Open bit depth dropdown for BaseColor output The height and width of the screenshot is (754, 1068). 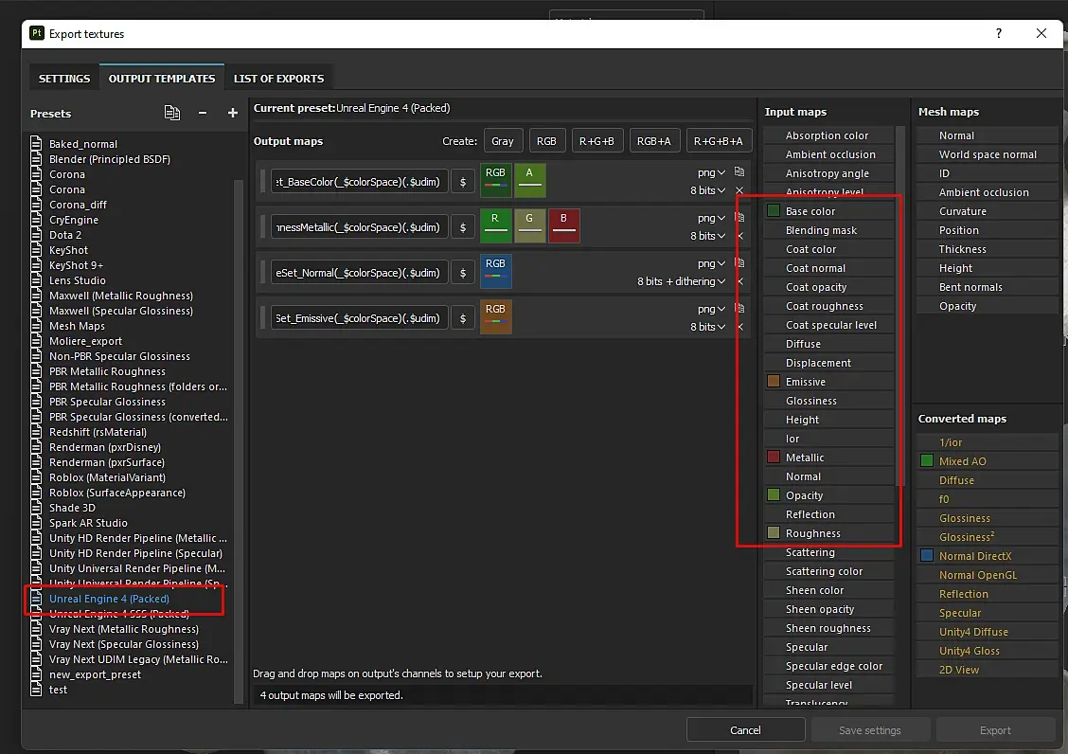(707, 190)
